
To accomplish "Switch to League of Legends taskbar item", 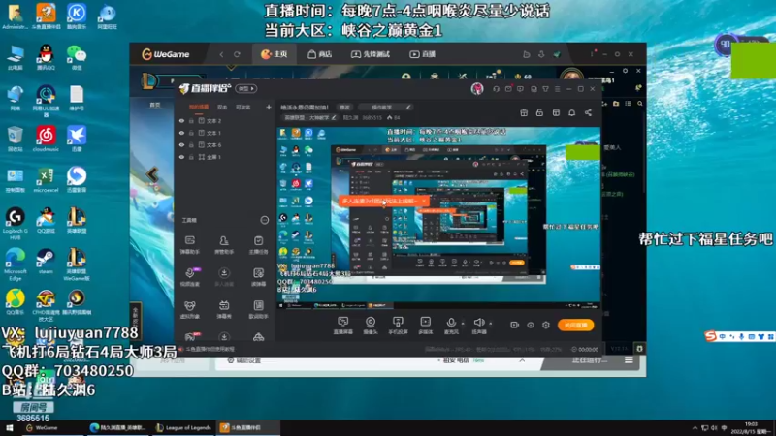I will point(183,428).
